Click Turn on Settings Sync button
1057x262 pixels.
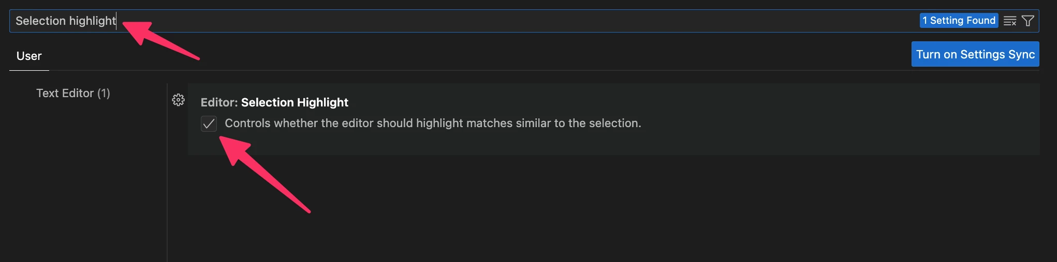(975, 55)
